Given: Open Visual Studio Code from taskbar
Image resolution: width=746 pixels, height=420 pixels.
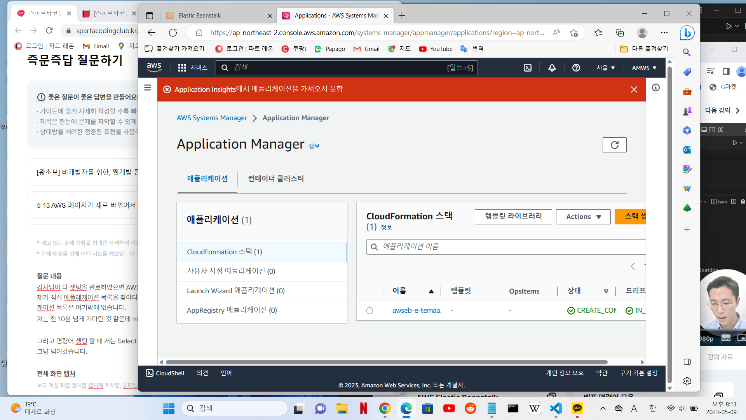Looking at the screenshot, I should coord(556,408).
